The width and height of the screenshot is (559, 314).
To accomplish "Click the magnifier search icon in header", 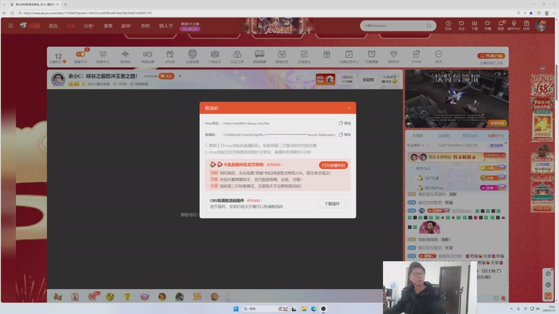I will 429,26.
